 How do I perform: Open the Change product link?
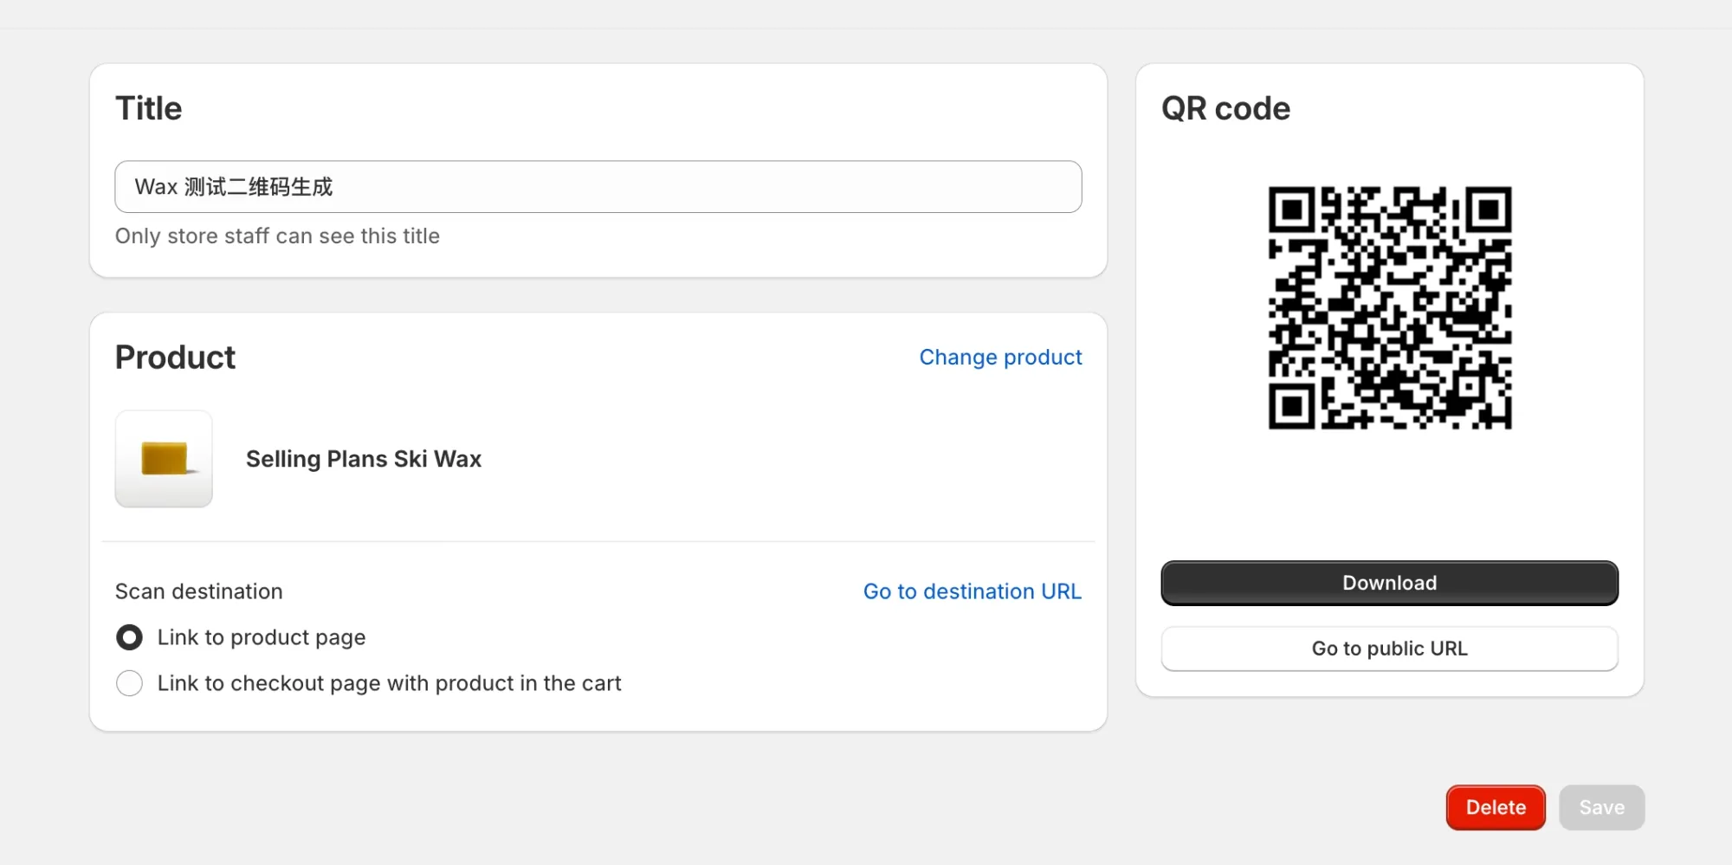[1000, 357]
